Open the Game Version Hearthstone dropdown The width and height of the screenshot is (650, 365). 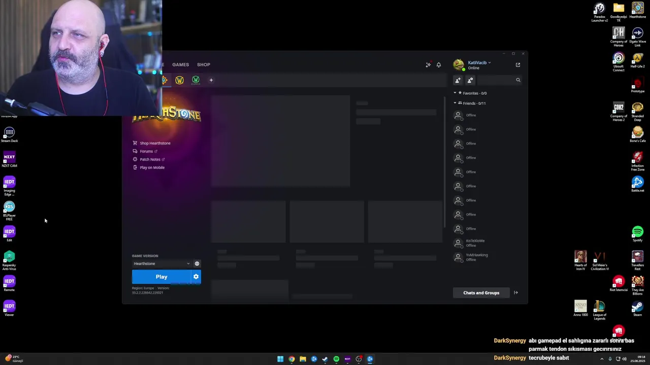click(x=161, y=264)
